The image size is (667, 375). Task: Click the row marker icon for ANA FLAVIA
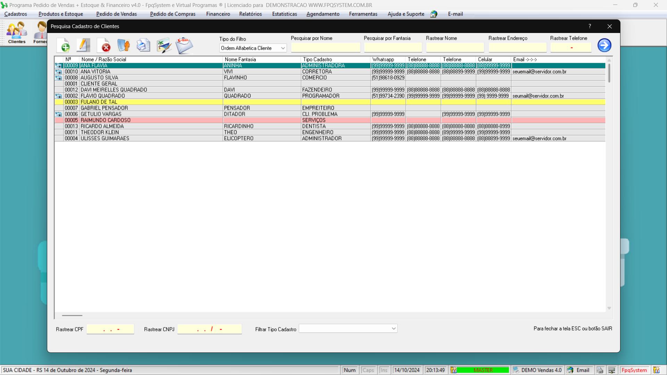(58, 66)
